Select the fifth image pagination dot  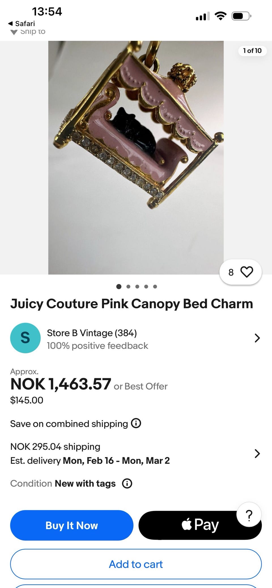point(155,286)
